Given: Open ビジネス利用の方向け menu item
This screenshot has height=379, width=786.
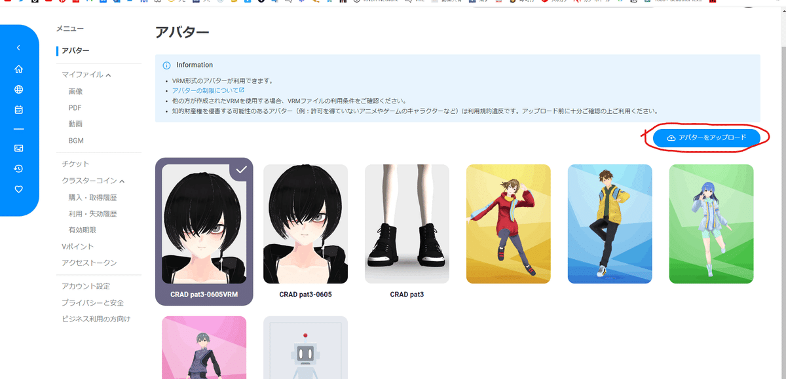Looking at the screenshot, I should click(x=96, y=319).
